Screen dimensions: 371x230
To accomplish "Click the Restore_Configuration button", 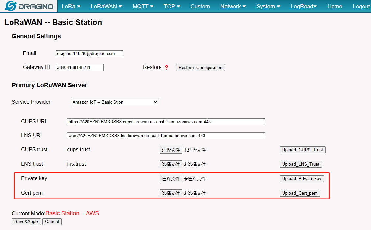I will (x=200, y=68).
